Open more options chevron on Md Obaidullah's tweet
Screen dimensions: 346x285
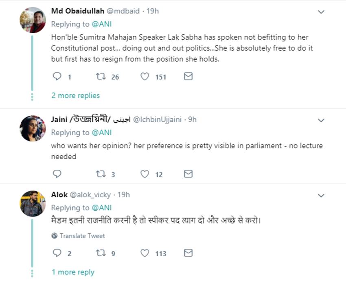(x=321, y=12)
